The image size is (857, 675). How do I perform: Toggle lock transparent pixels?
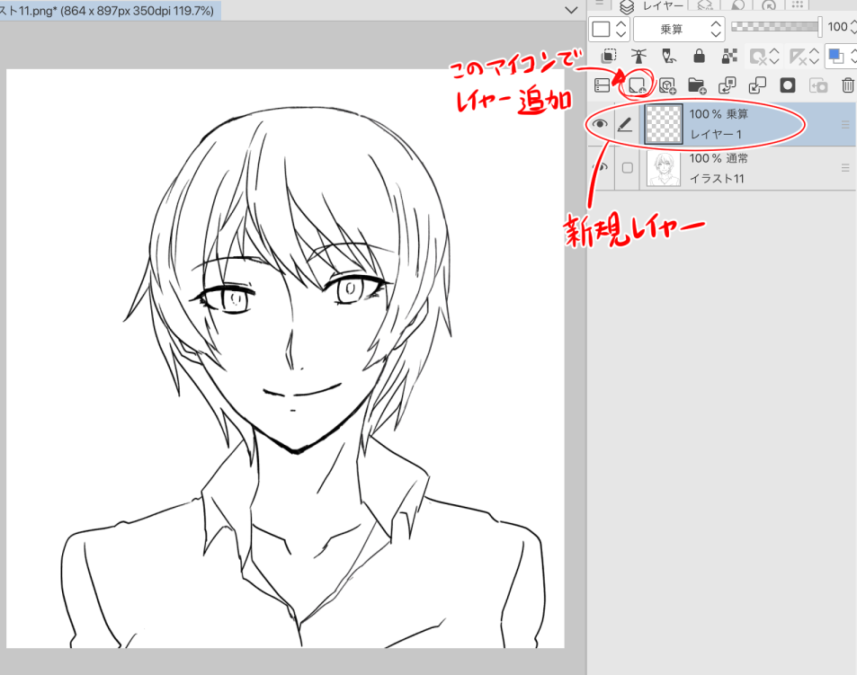pyautogui.click(x=729, y=56)
